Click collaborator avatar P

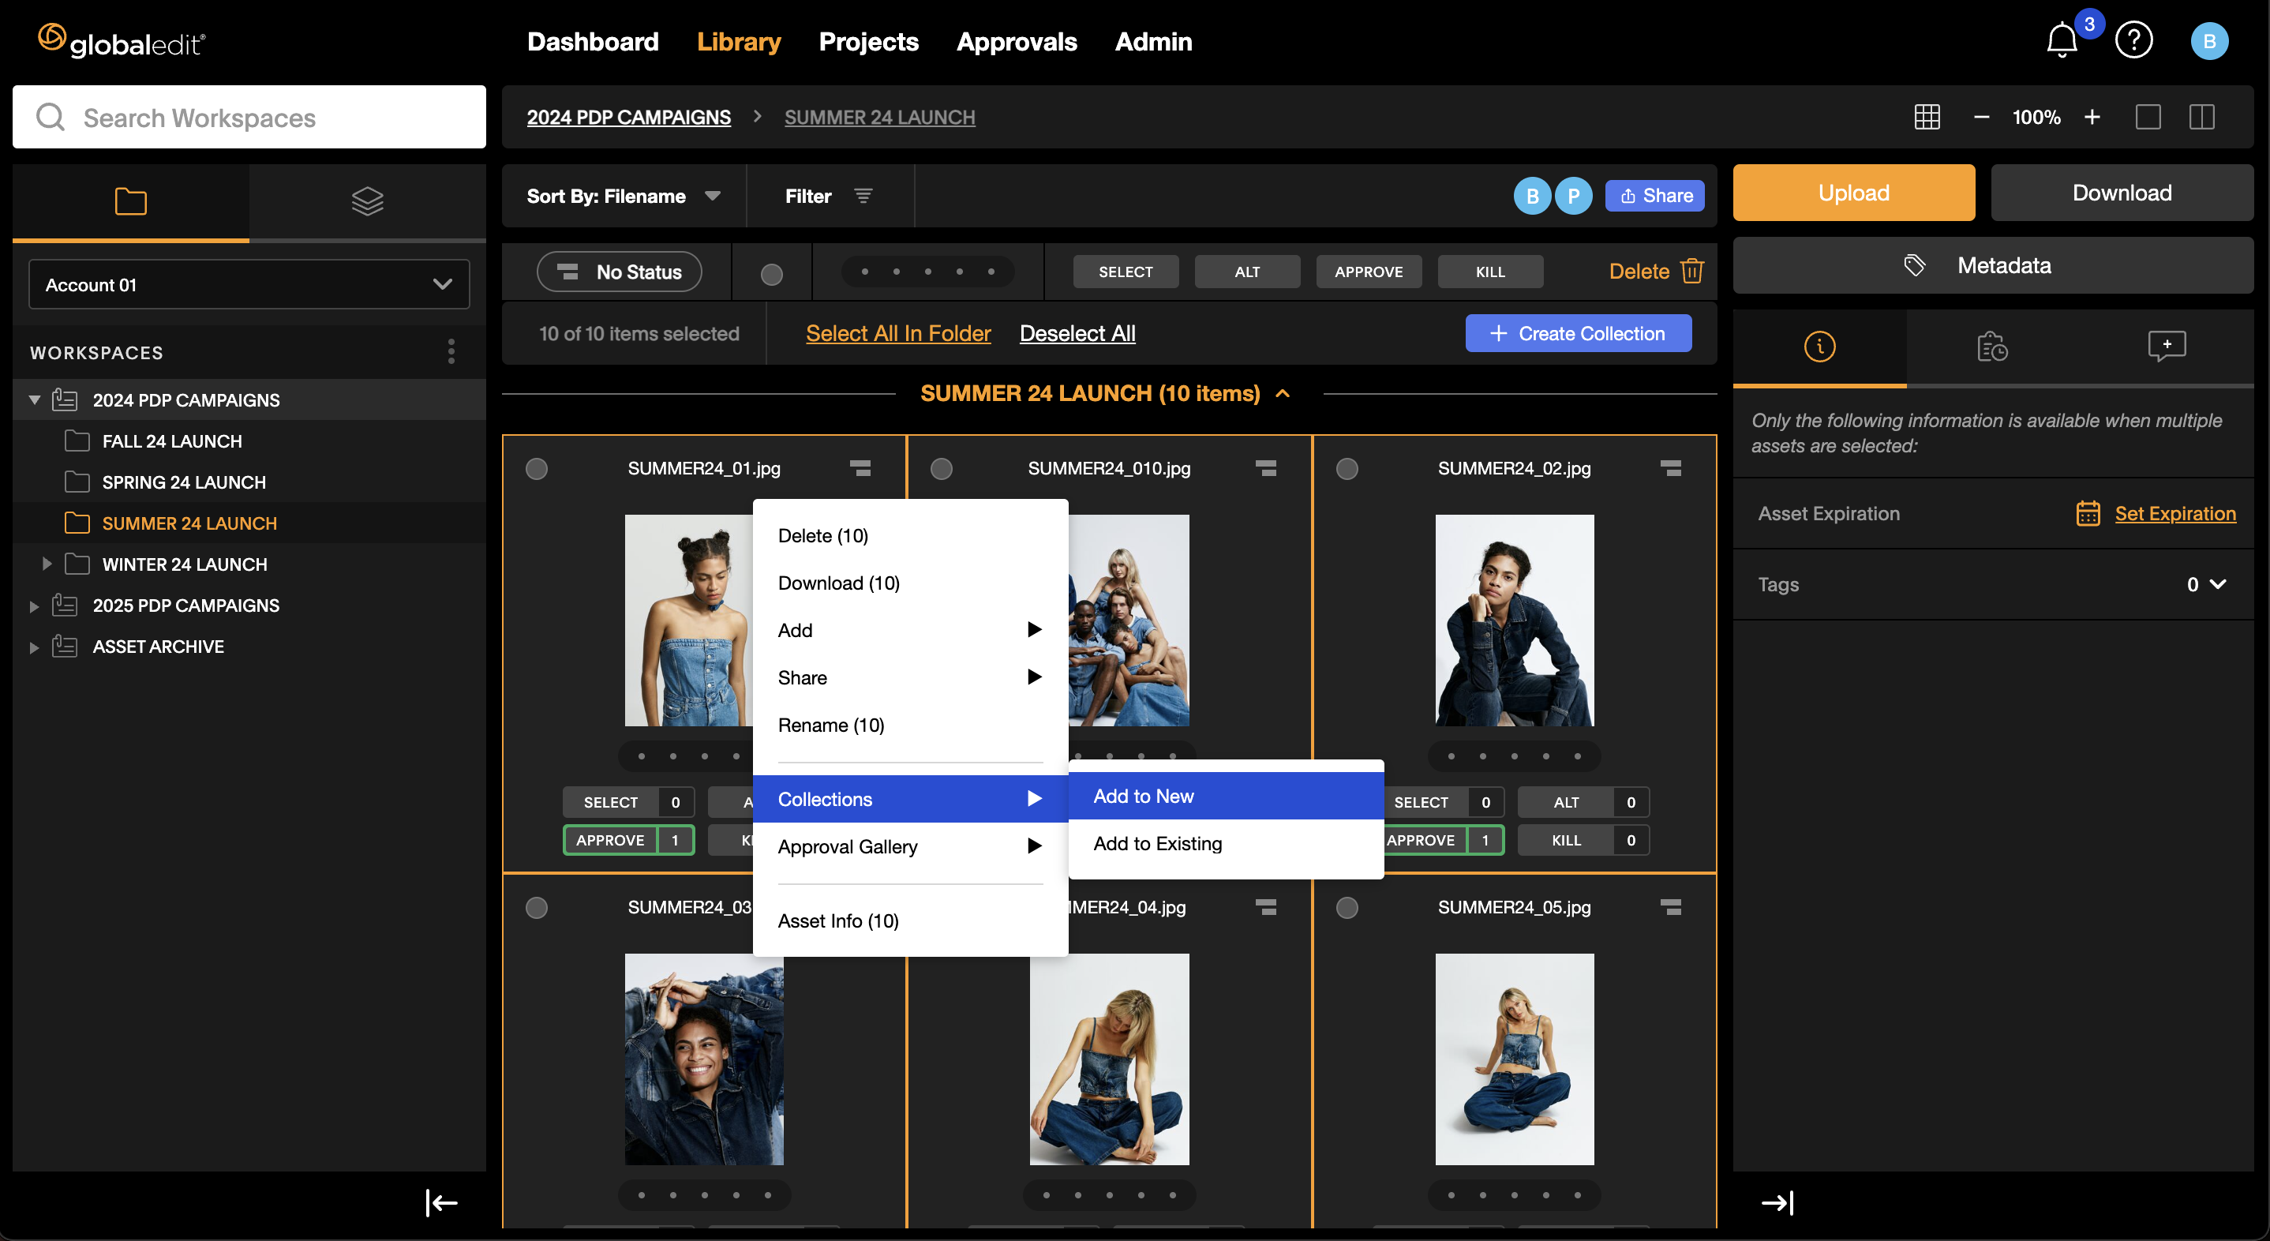pyautogui.click(x=1573, y=196)
